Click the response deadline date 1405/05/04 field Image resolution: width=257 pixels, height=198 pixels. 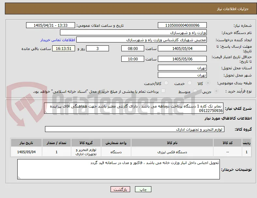point(182,48)
